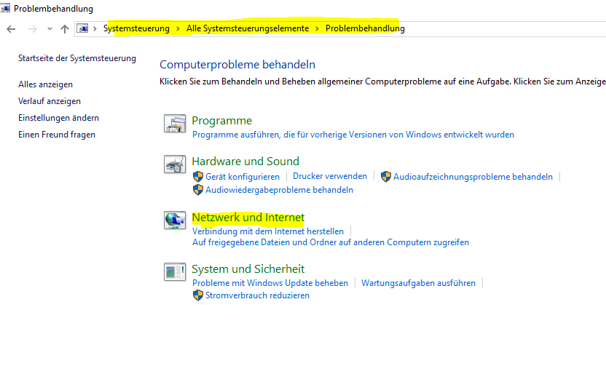This screenshot has width=606, height=382.
Task: Select Problembehandlung in the breadcrumb
Action: pos(365,28)
